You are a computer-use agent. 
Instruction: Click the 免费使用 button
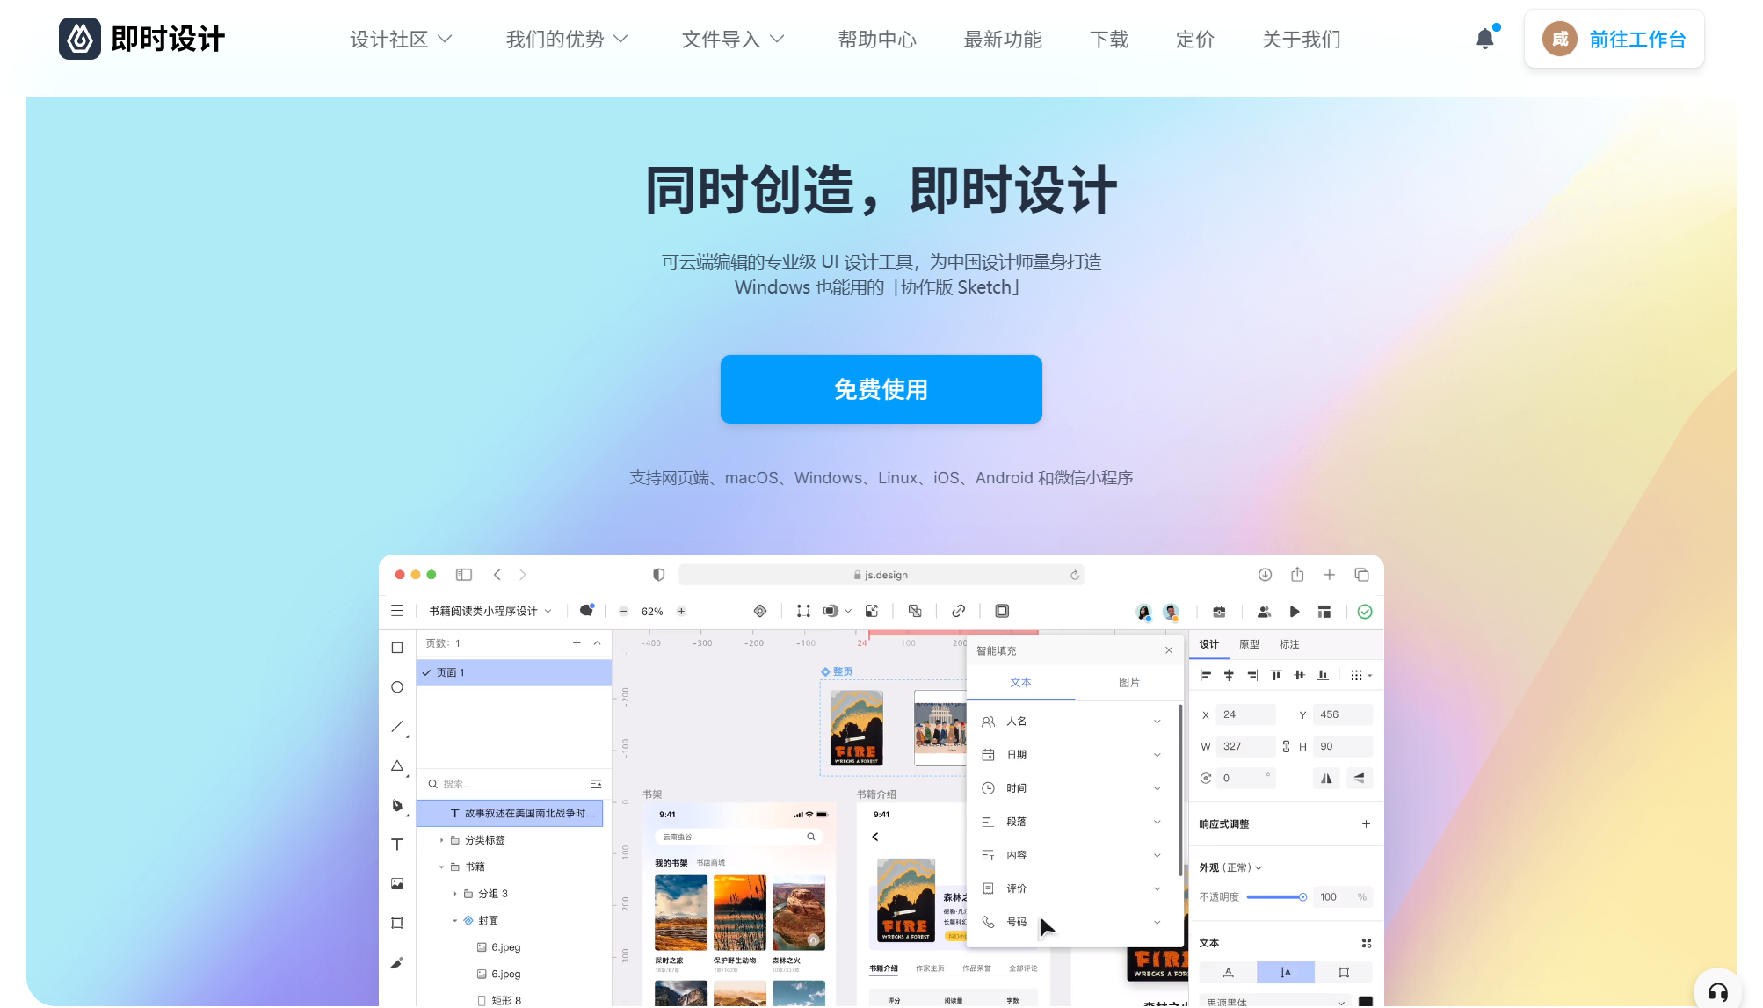click(881, 389)
